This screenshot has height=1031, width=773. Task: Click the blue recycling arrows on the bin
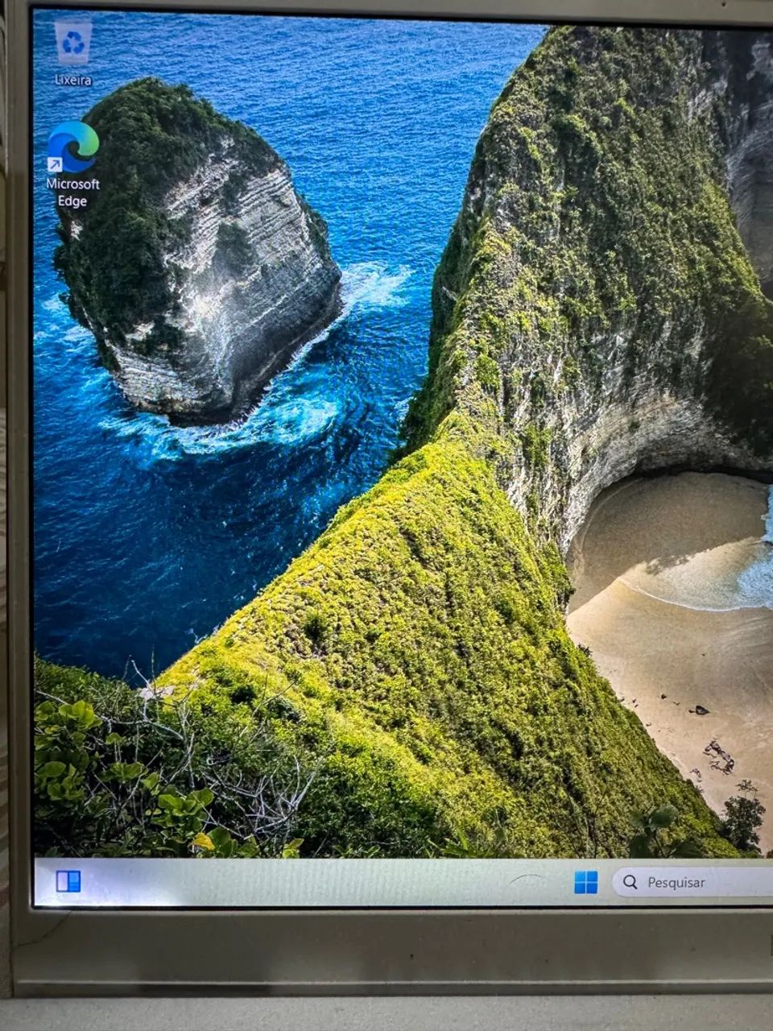point(73,43)
